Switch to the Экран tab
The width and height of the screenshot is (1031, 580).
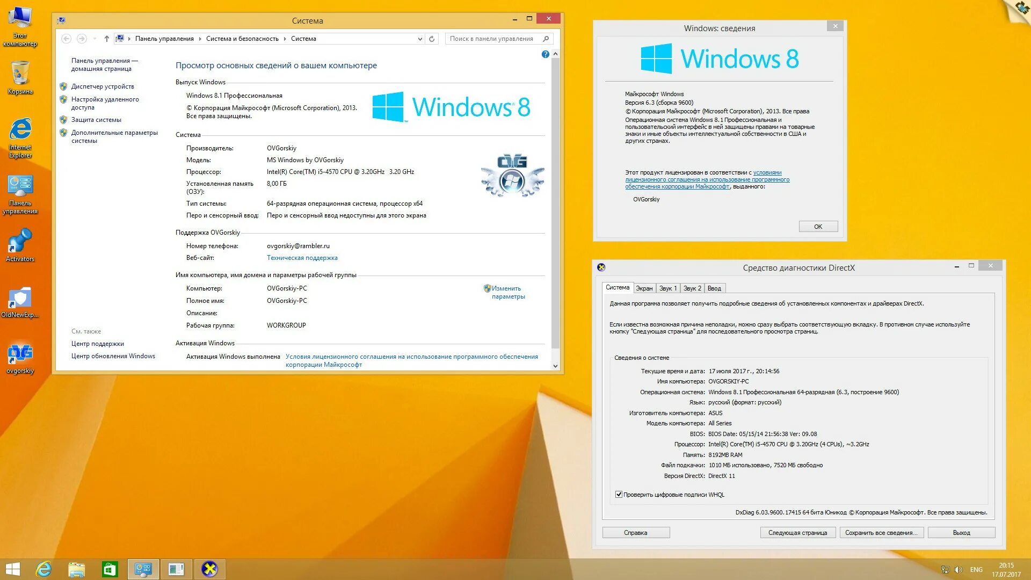[x=644, y=288]
